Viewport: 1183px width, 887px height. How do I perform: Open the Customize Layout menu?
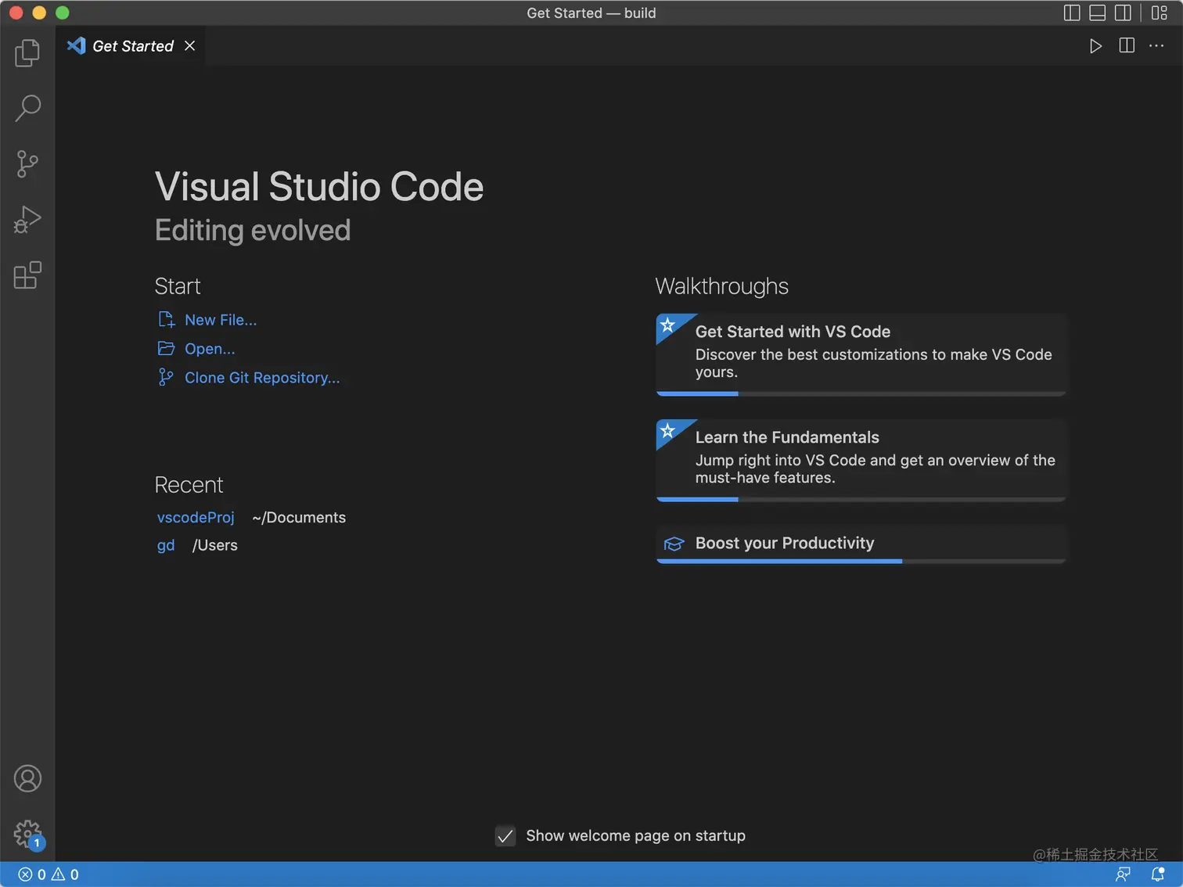click(x=1160, y=13)
